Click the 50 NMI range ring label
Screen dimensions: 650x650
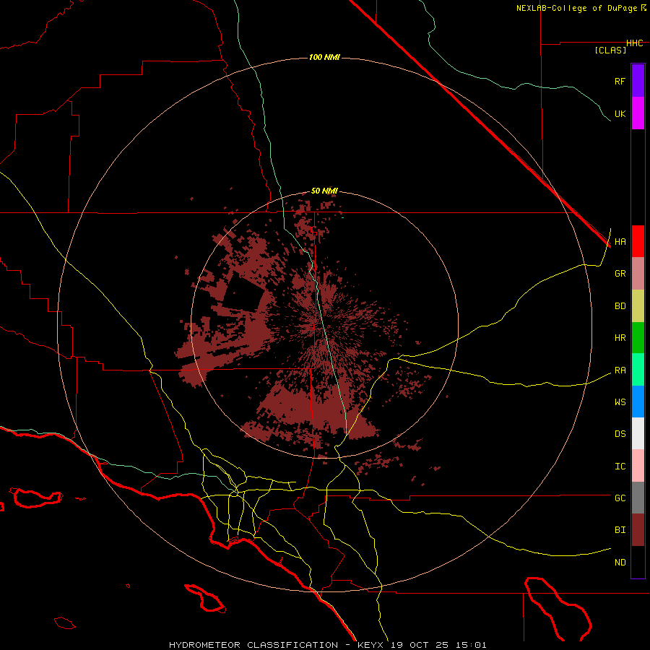(324, 191)
